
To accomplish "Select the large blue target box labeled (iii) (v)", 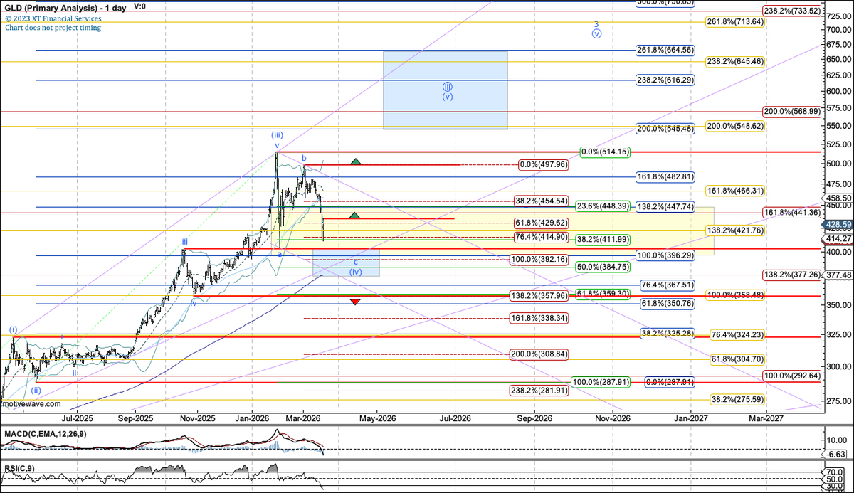I will pyautogui.click(x=446, y=90).
